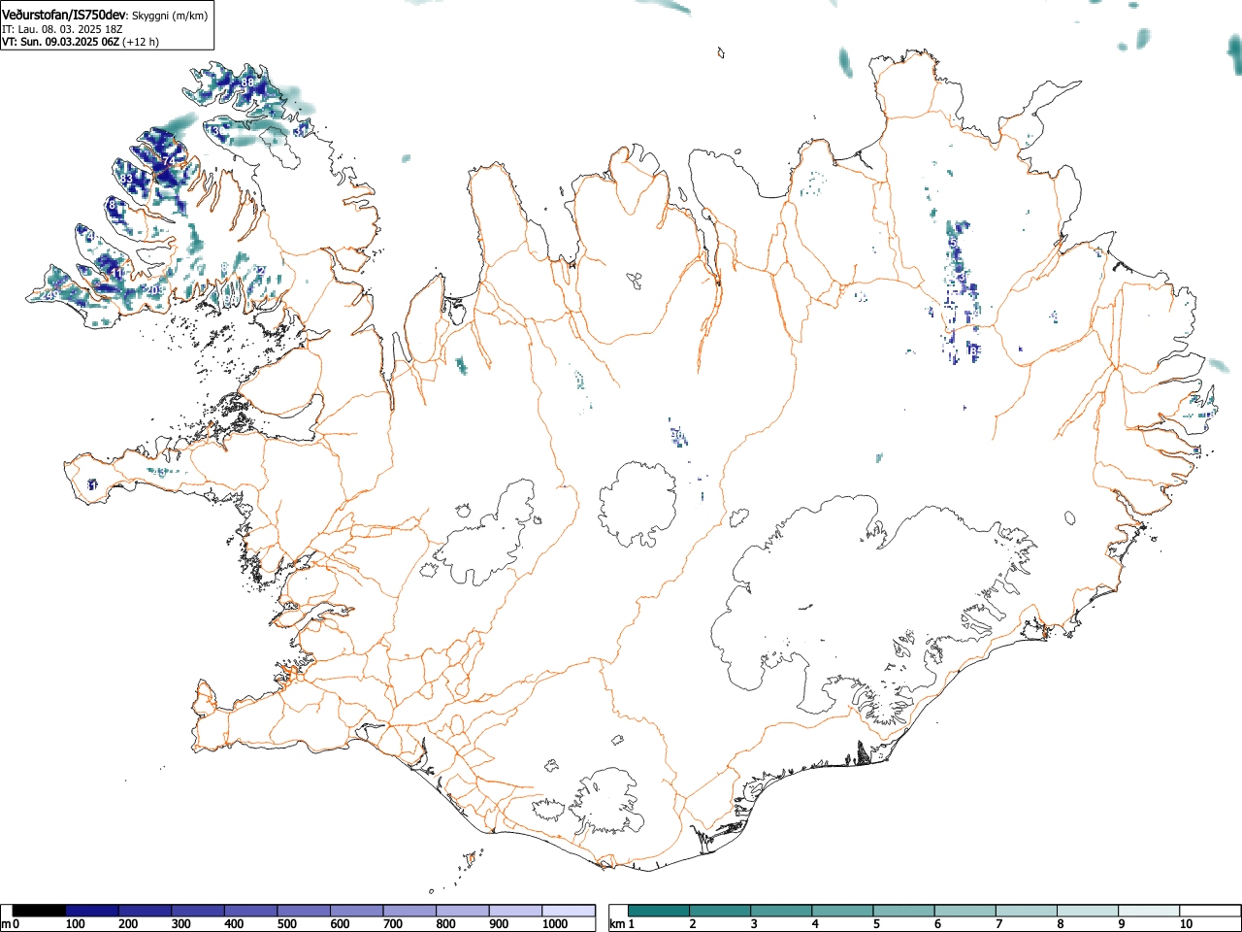Click the '9' tick label in km legend
This screenshot has height=932, width=1242.
click(x=1121, y=924)
